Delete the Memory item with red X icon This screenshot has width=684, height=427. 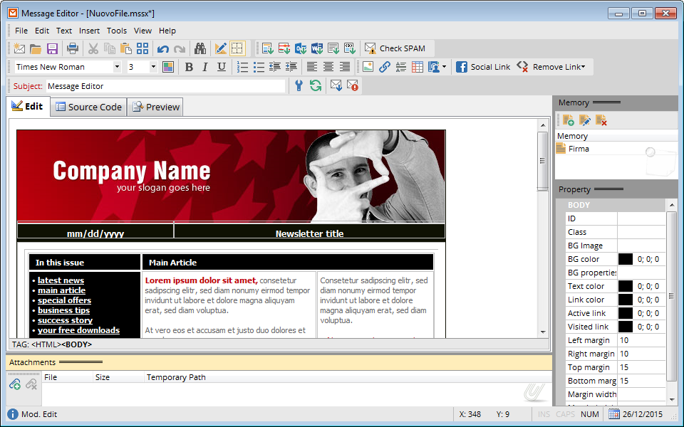(x=601, y=120)
